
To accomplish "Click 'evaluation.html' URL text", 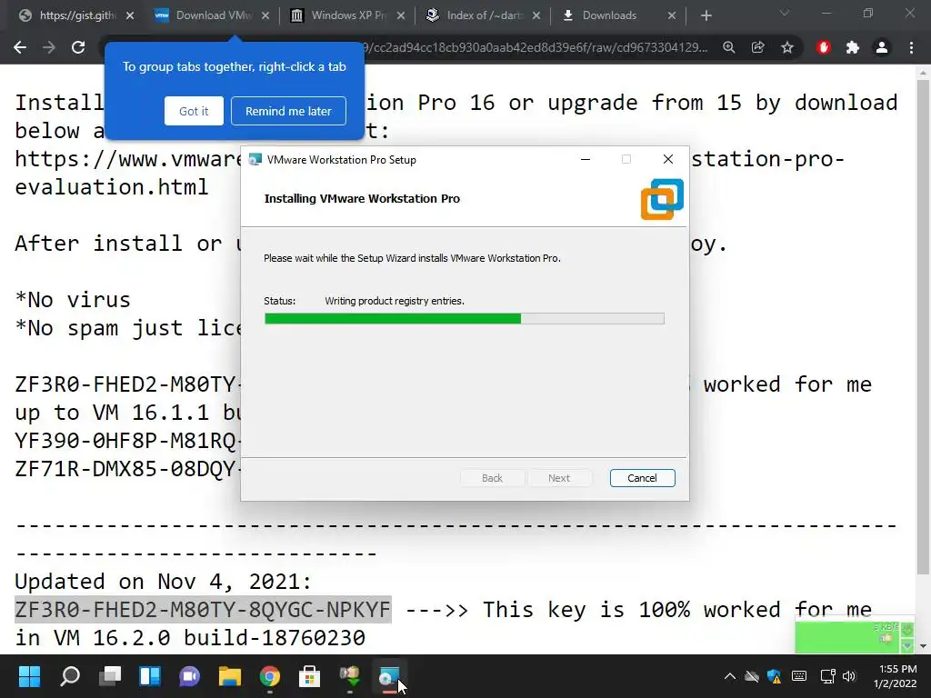I will click(x=112, y=187).
